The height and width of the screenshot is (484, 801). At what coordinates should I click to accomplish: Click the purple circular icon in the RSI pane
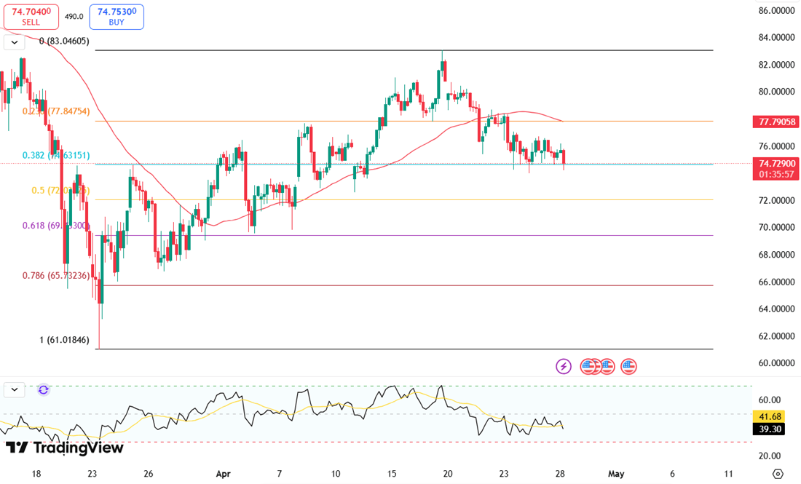click(x=43, y=389)
